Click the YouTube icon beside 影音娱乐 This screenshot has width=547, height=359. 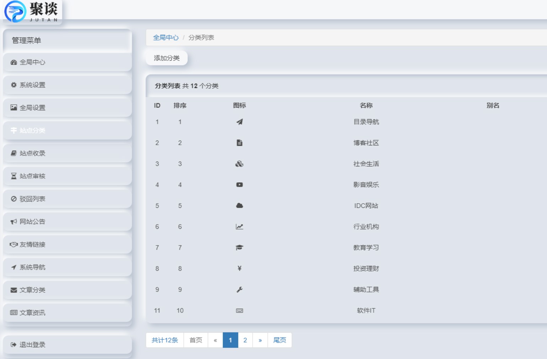tap(240, 184)
